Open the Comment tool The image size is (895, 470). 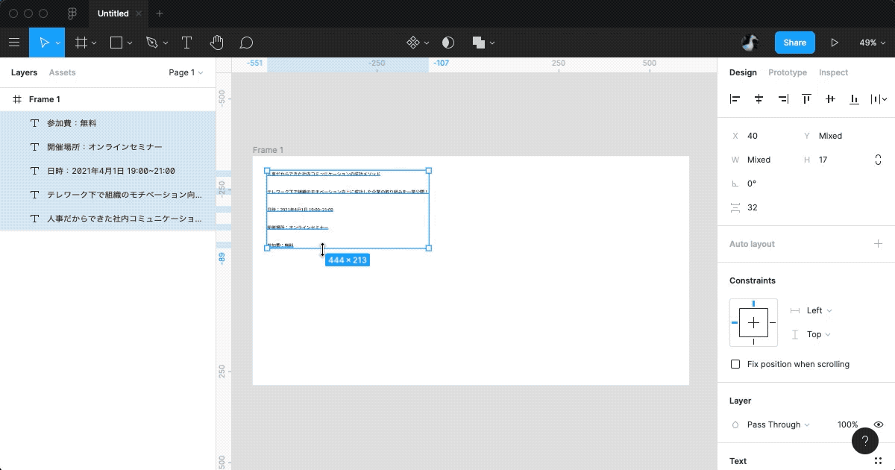(x=246, y=43)
